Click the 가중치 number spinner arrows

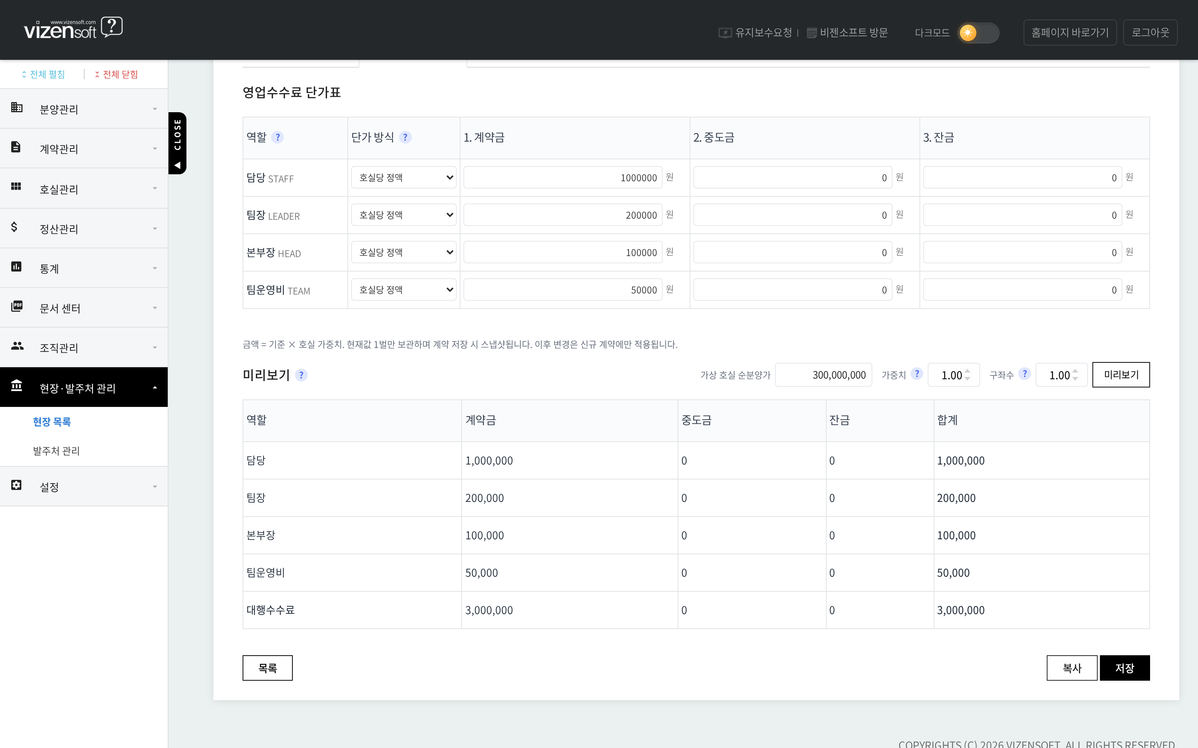click(x=967, y=374)
